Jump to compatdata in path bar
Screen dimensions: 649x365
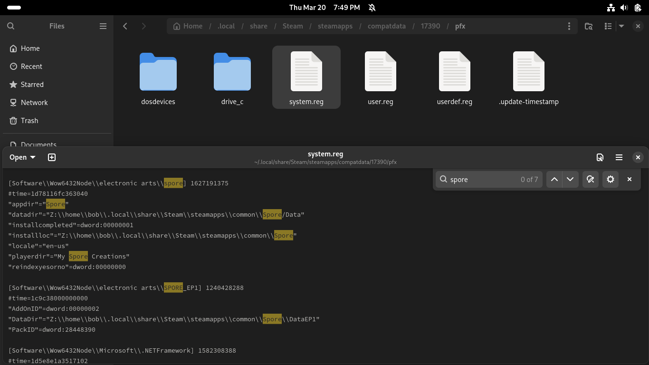(387, 26)
